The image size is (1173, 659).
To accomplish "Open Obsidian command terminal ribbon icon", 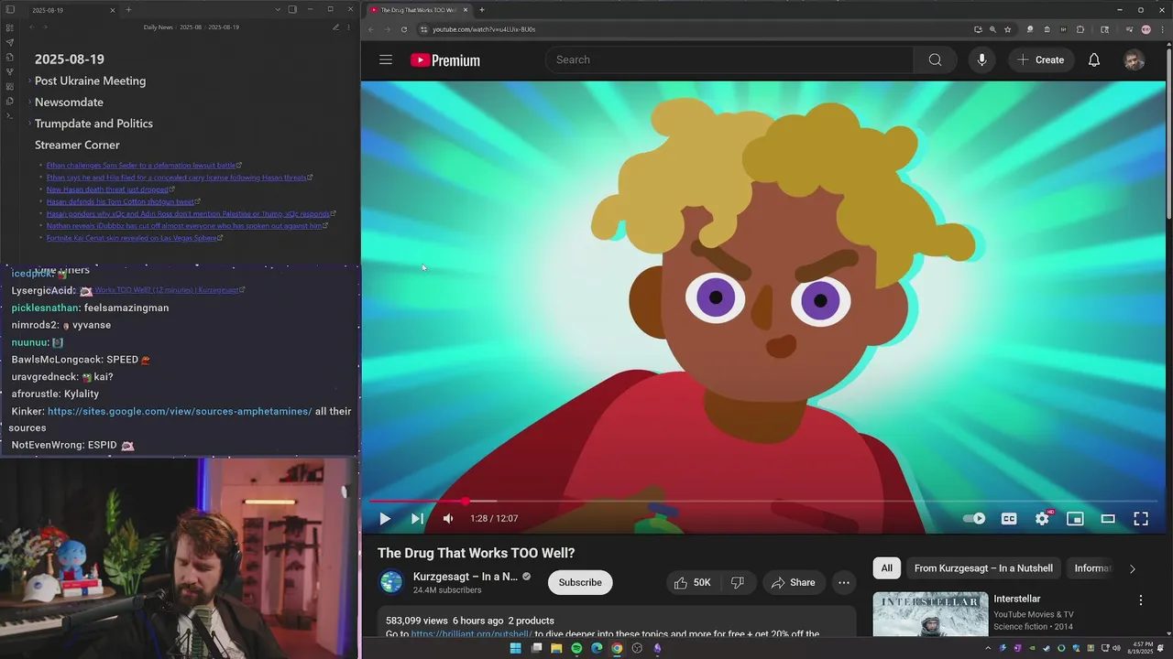I will click(x=9, y=115).
